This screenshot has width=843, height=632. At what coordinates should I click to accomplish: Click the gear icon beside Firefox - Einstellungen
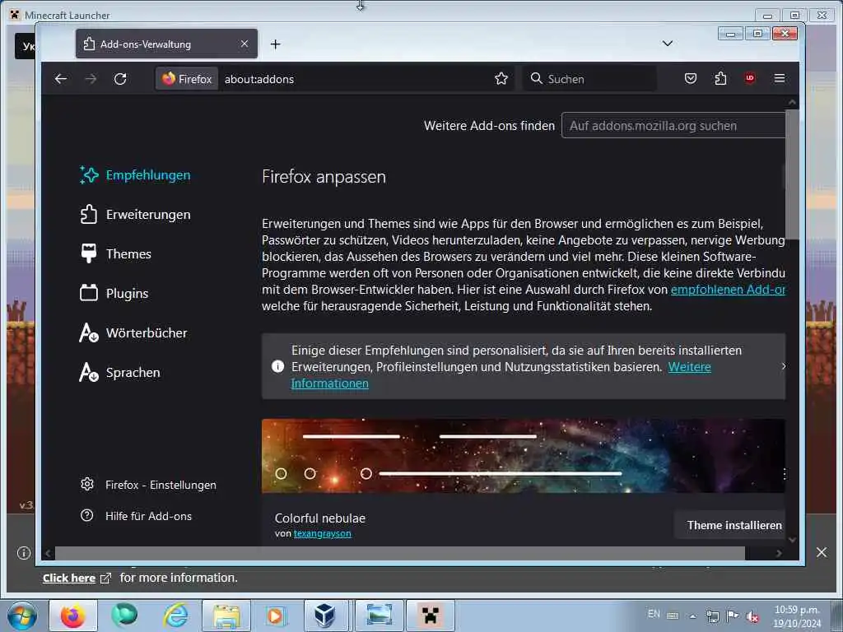[x=87, y=484]
